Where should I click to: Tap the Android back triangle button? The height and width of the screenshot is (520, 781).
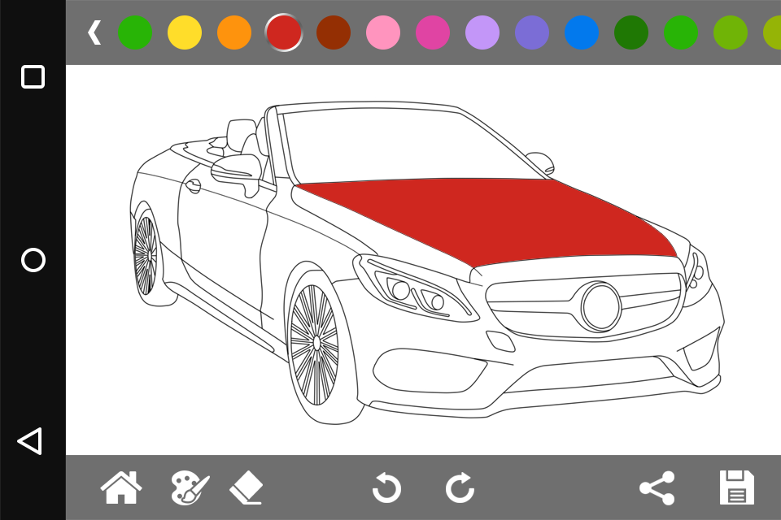tap(30, 441)
